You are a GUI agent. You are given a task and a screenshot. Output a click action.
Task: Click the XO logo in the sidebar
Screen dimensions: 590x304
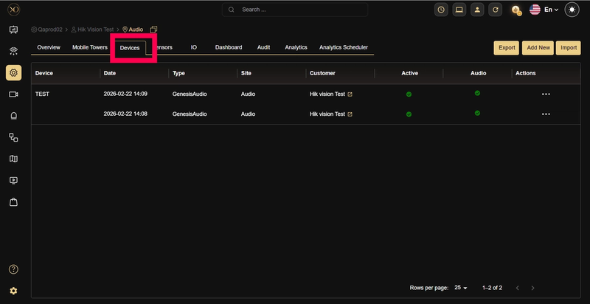click(13, 10)
